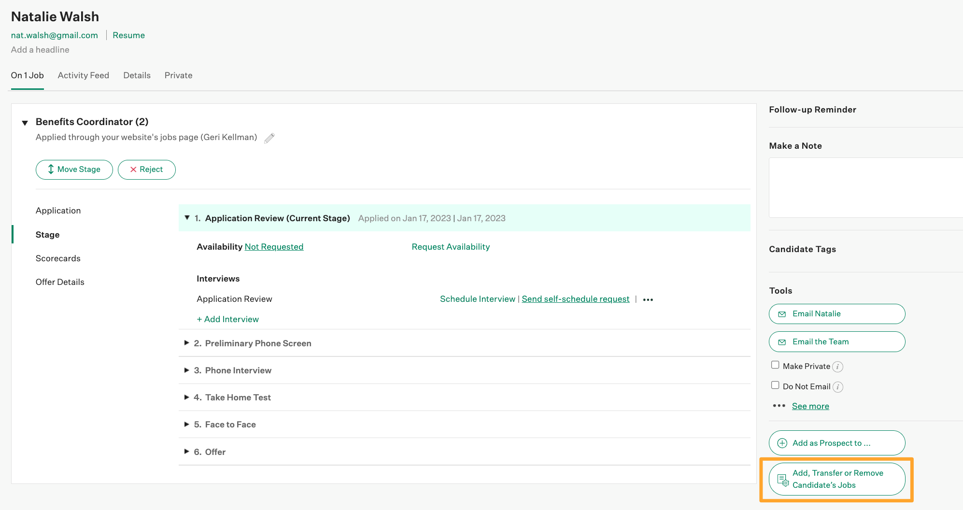Switch to the On 1 Job tab

(x=28, y=75)
